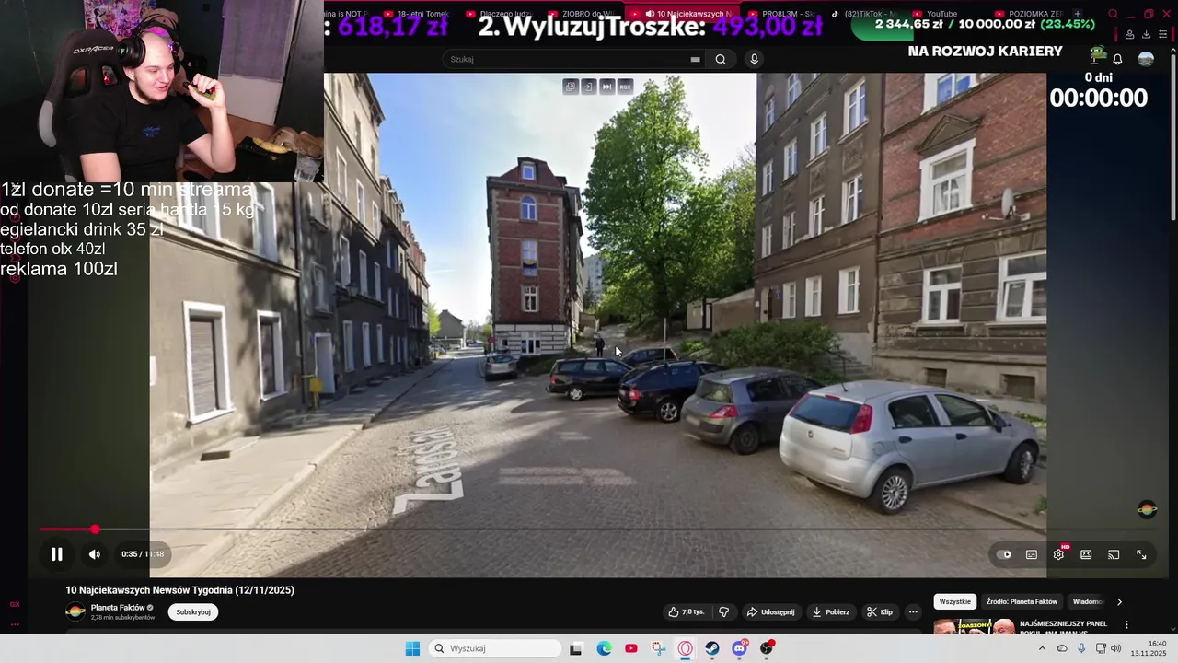Switch to the ZIOBRO tab
The image size is (1178, 663).
[x=582, y=14]
